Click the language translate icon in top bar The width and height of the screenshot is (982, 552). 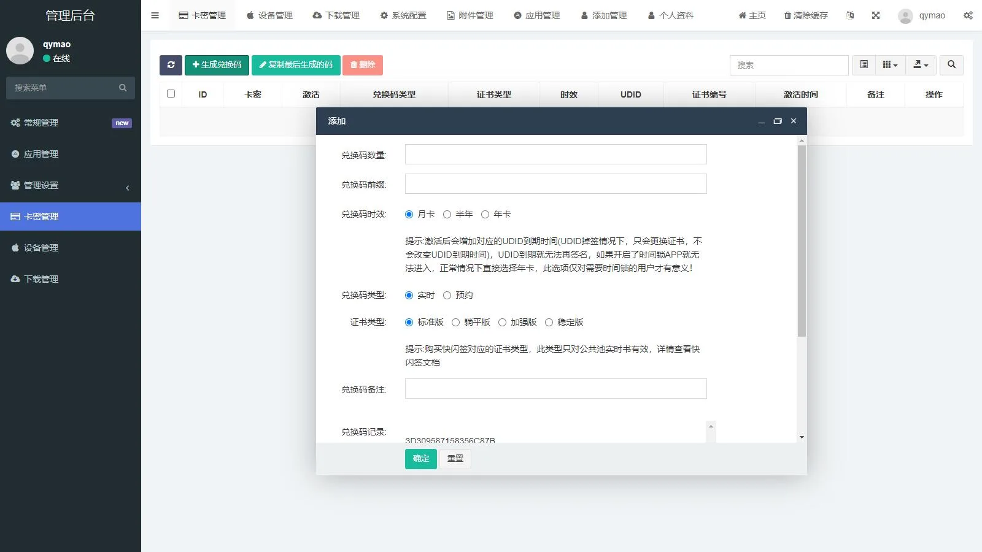pyautogui.click(x=850, y=15)
